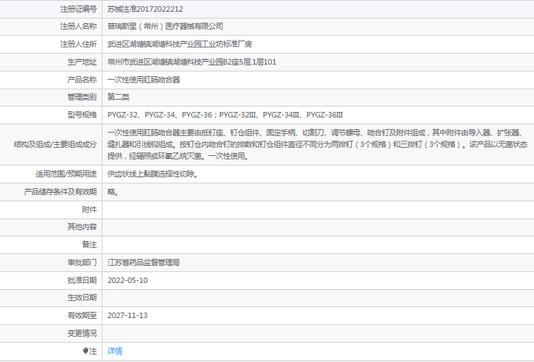This screenshot has height=362, width=534.
Task: Click the 管理类别 label
Action: 82,97
